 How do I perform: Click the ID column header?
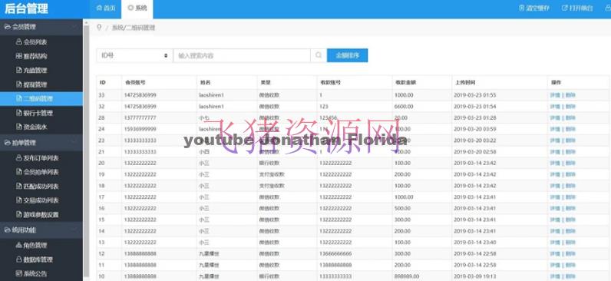coord(103,83)
